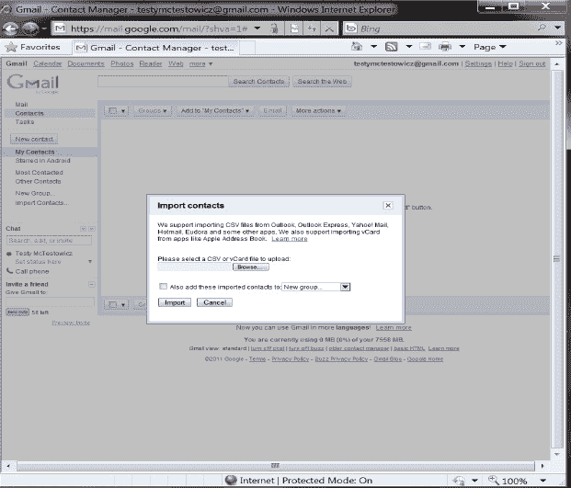Expand the Groups dropdown
571x488 pixels.
pyautogui.click(x=153, y=110)
